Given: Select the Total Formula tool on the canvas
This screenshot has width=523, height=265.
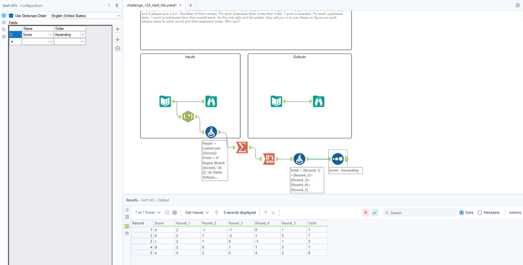Looking at the screenshot, I should (x=299, y=159).
